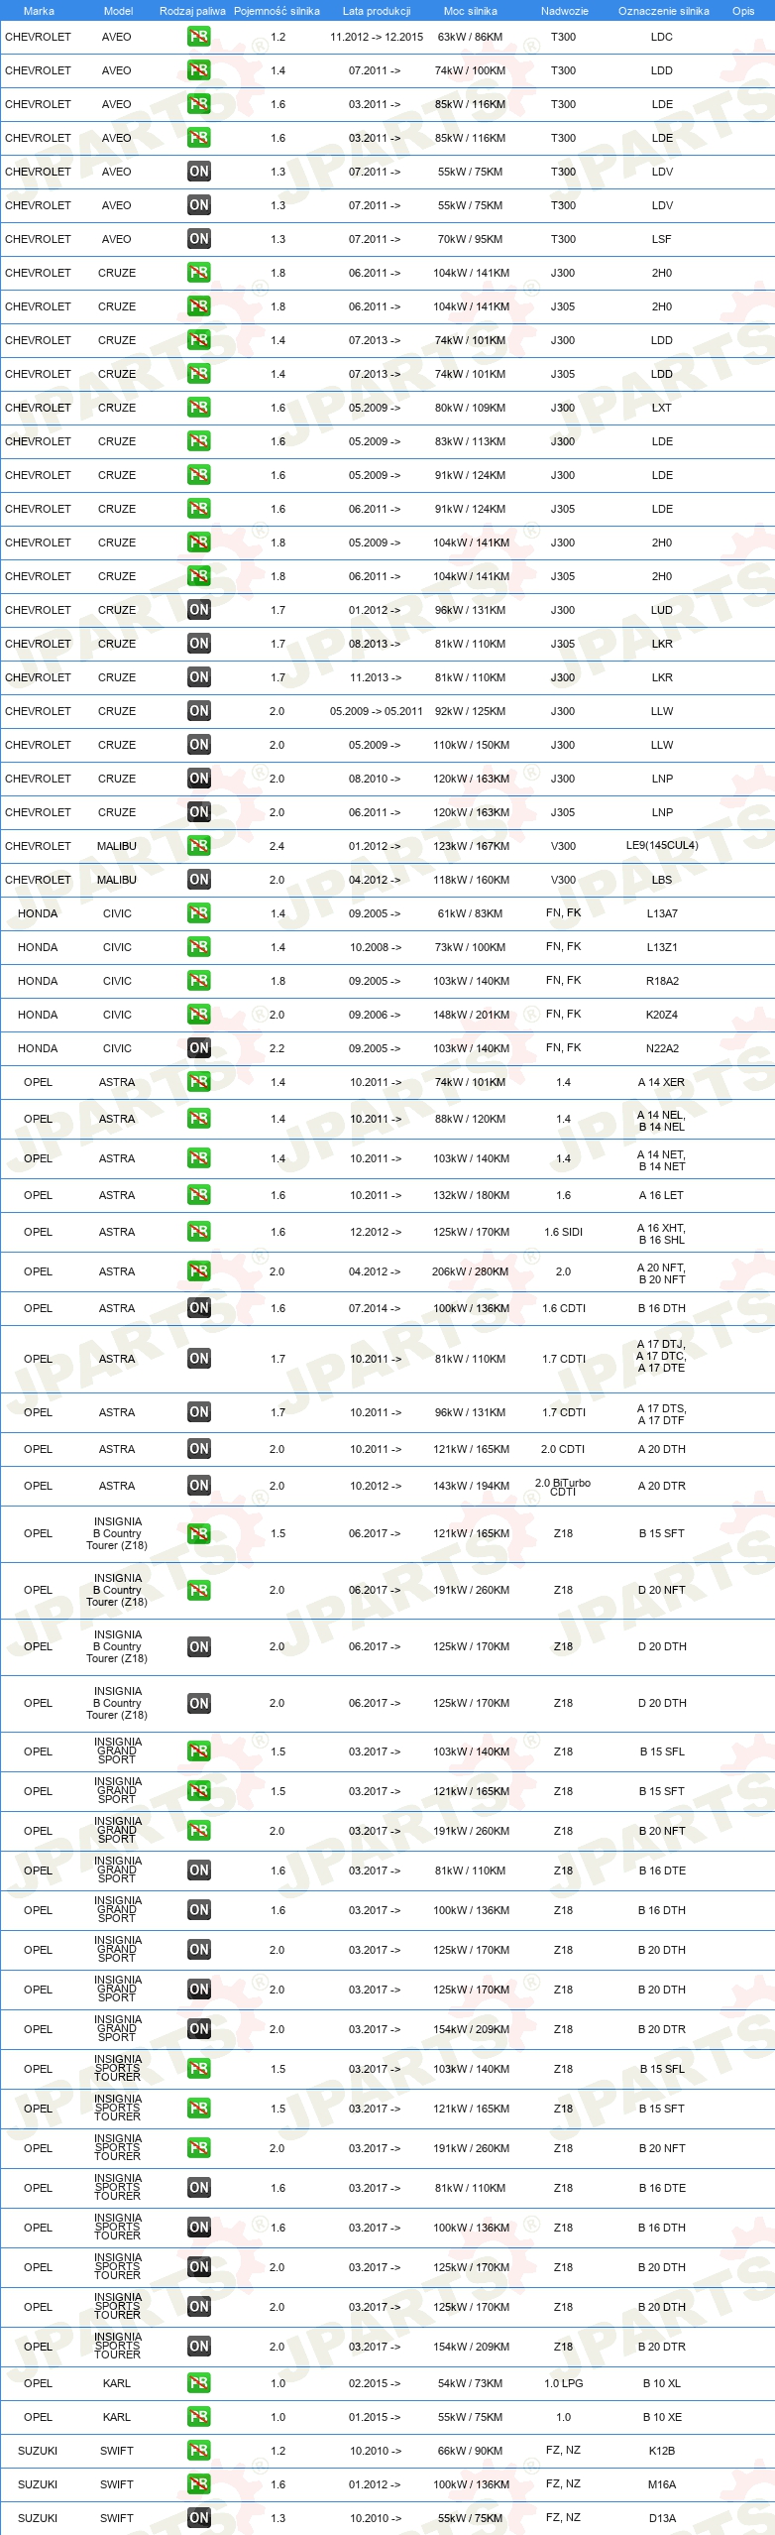Click petrol icon in Swift K12B row
Viewport: 775px width, 2535px height.
[198, 2451]
